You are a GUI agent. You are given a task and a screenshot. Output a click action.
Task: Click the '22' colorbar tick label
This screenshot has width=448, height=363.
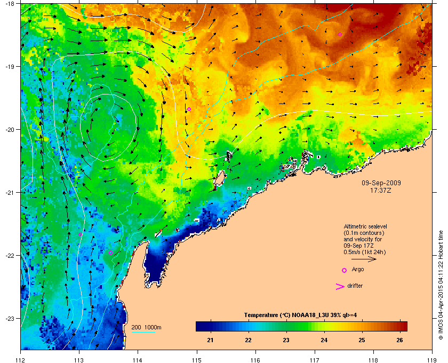click(249, 340)
